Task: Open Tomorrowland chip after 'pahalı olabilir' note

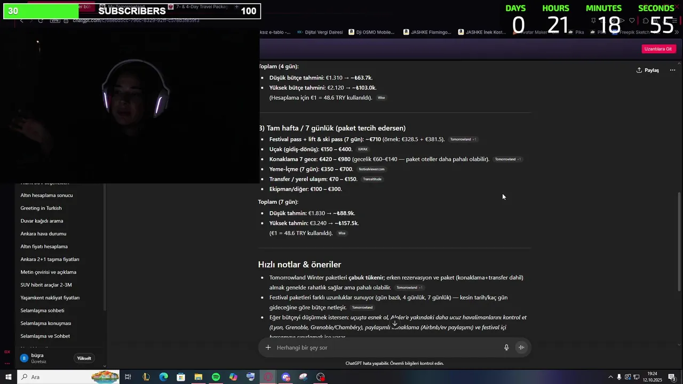Action: [x=409, y=287]
